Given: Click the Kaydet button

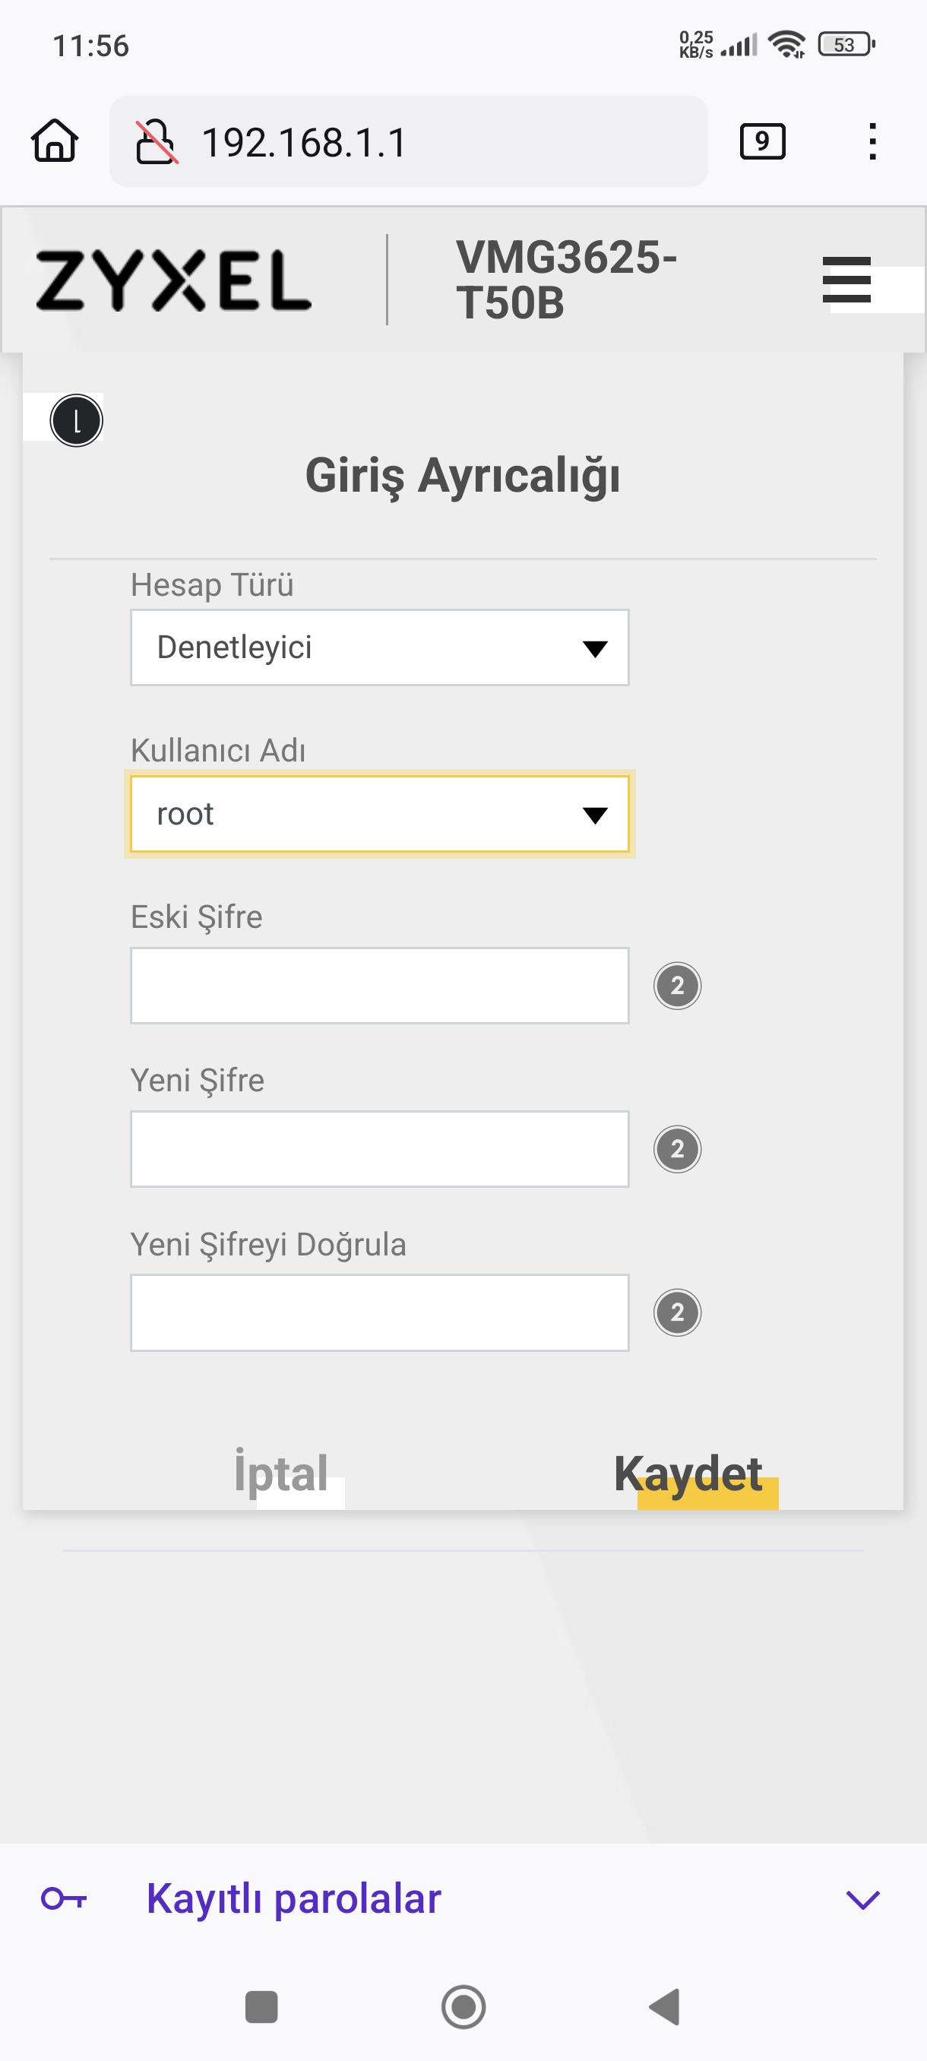Looking at the screenshot, I should pyautogui.click(x=688, y=1473).
